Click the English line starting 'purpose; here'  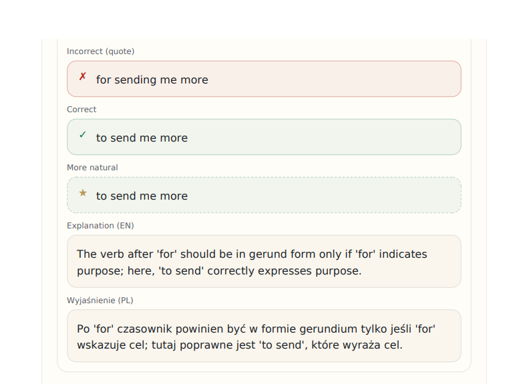(x=219, y=271)
